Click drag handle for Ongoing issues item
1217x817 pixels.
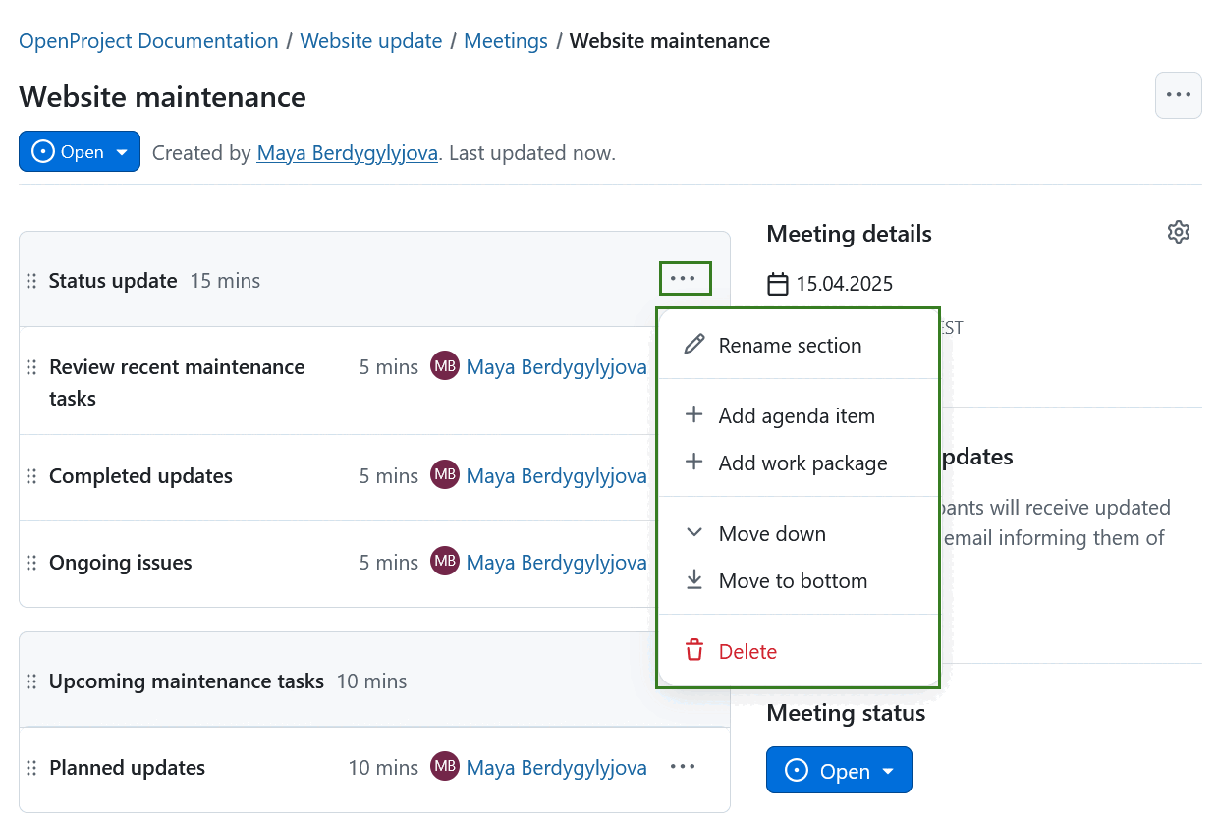coord(31,563)
